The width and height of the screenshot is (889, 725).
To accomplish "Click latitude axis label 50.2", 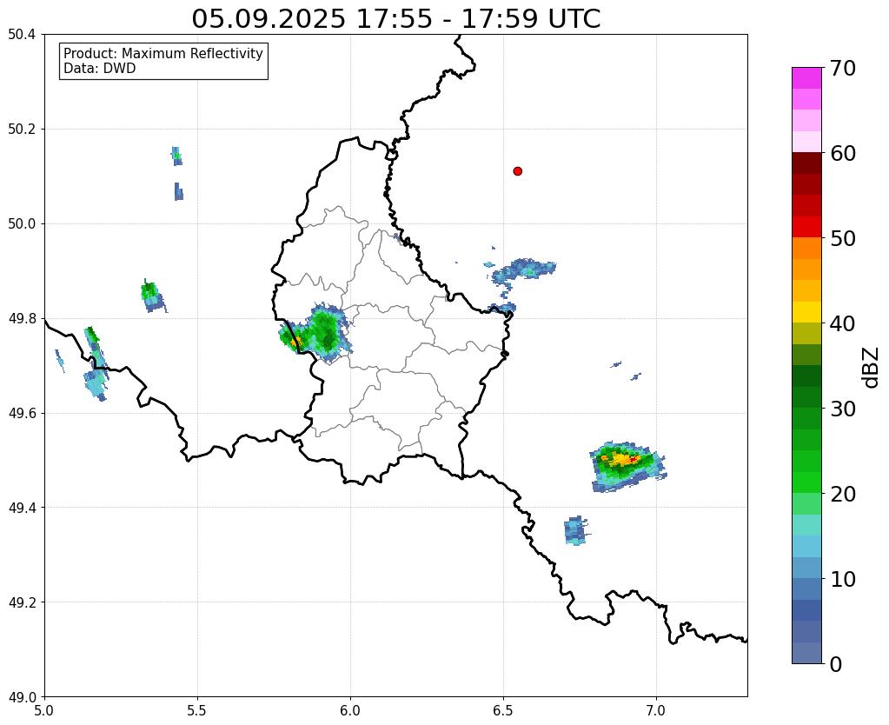I will [22, 130].
